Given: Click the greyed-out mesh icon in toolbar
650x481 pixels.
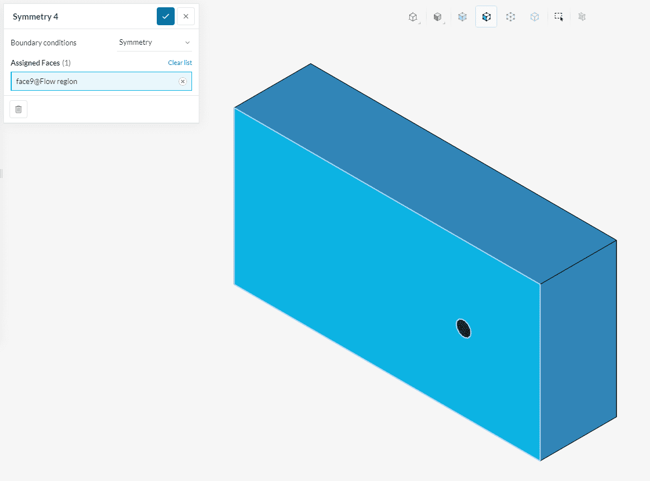Looking at the screenshot, I should tap(582, 17).
